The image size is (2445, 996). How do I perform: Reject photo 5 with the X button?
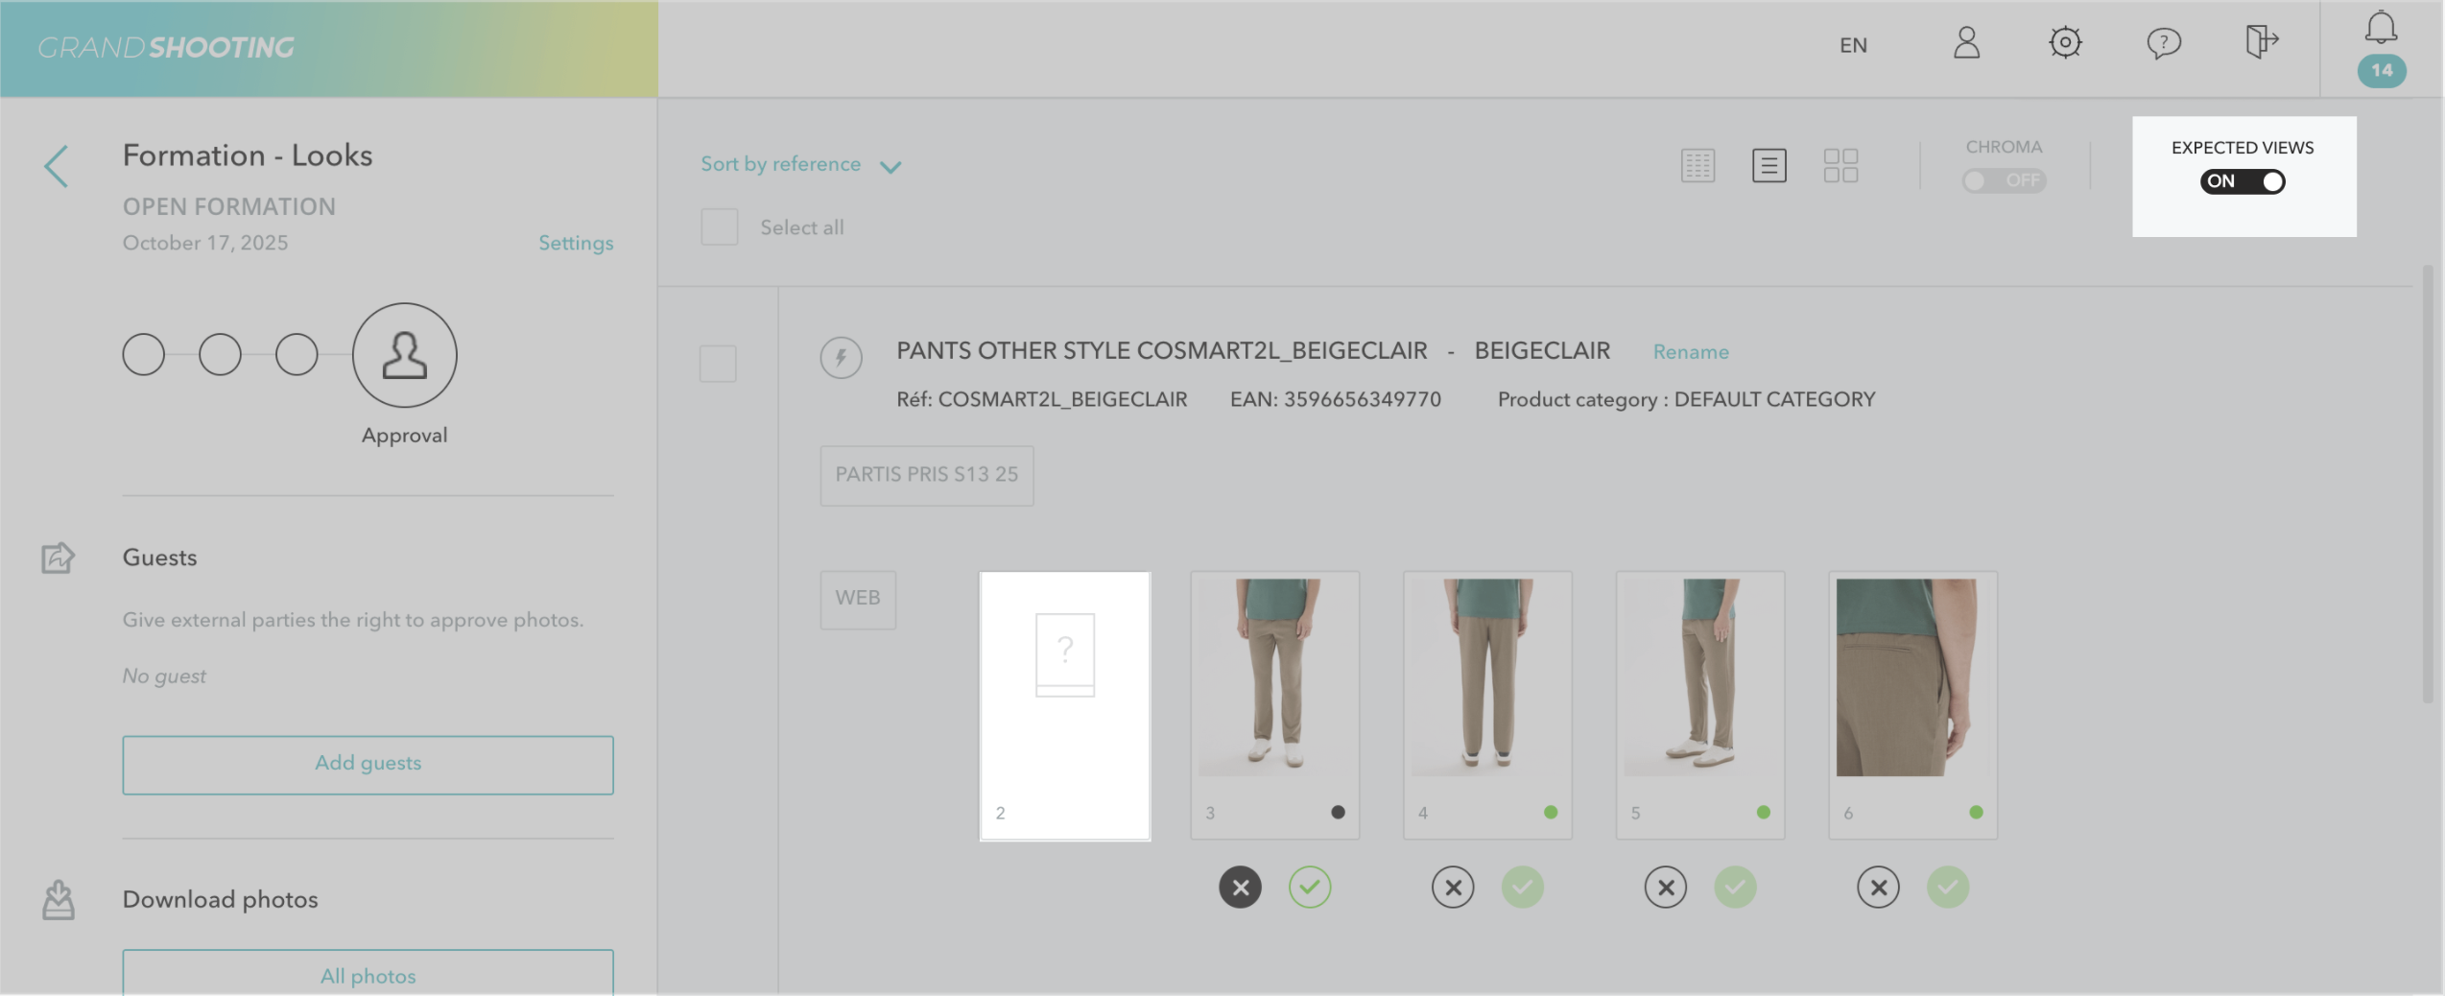click(1666, 888)
